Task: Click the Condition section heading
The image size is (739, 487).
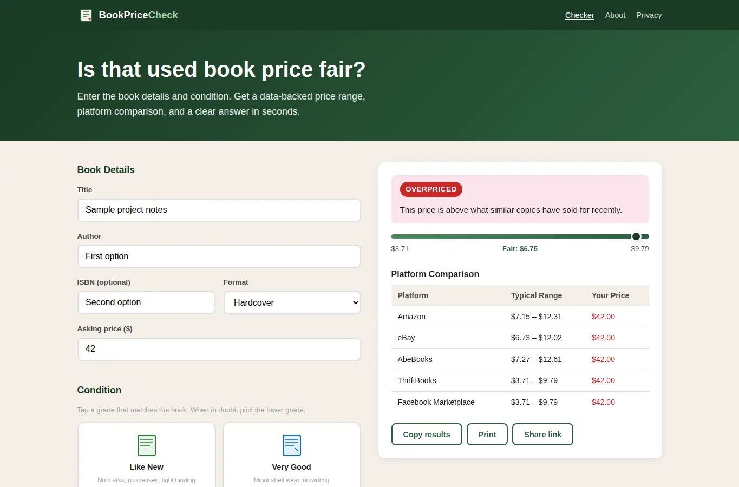Action: (100, 390)
